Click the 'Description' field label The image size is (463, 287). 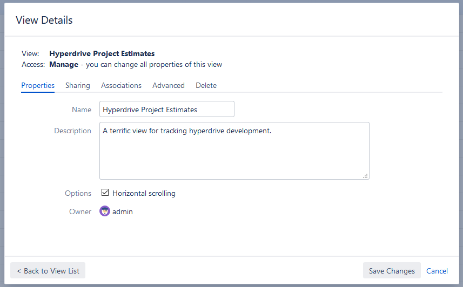72,131
